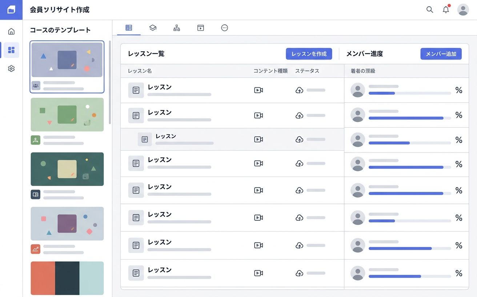Viewport: 477px width, 297px height.
Task: Select the light green course template thumbnail
Action: [x=67, y=115]
